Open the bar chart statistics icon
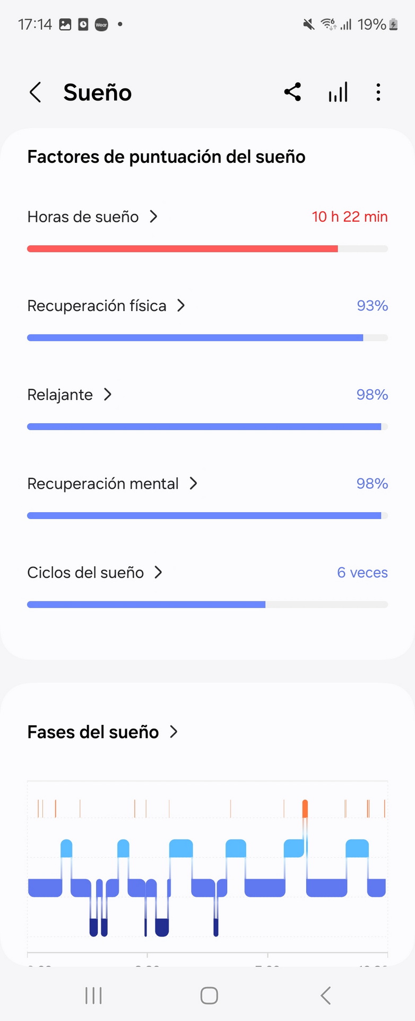Screen dimensions: 415x1021 pyautogui.click(x=338, y=92)
